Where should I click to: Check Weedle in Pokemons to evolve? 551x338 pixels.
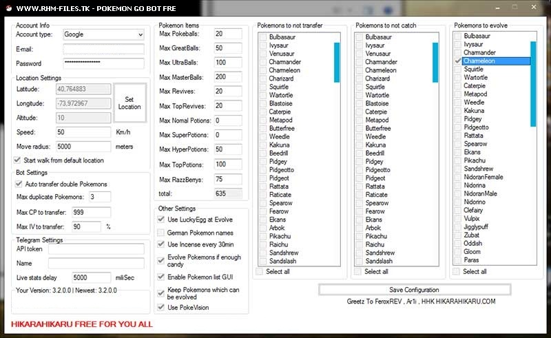pos(457,103)
